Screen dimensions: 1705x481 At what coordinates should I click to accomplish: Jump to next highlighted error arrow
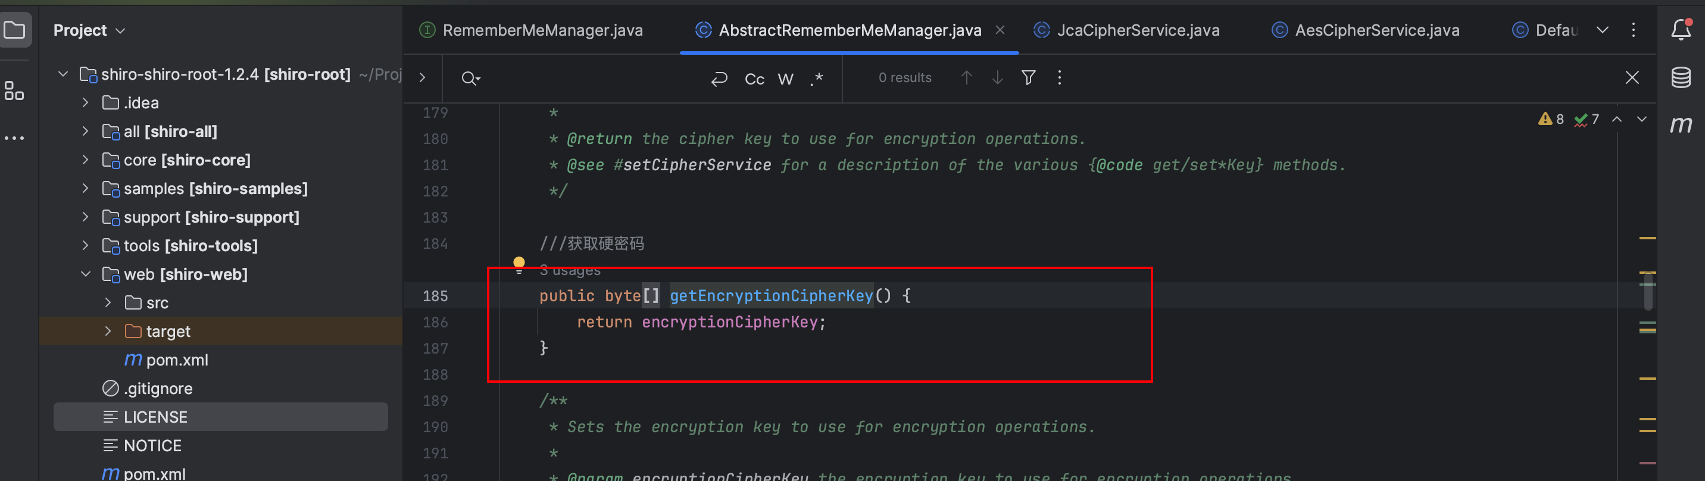[x=1642, y=119]
